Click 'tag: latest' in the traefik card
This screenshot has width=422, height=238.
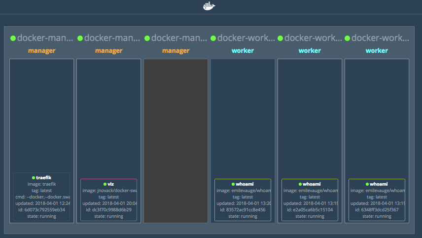click(x=42, y=191)
